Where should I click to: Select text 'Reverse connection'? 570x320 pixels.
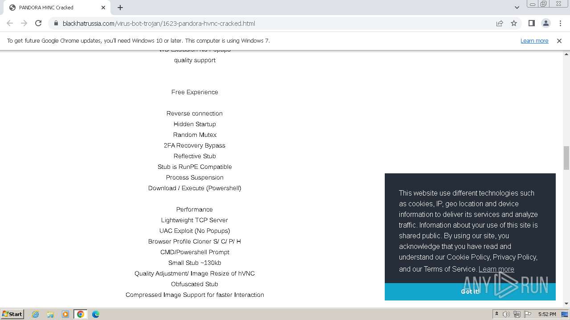(x=195, y=113)
